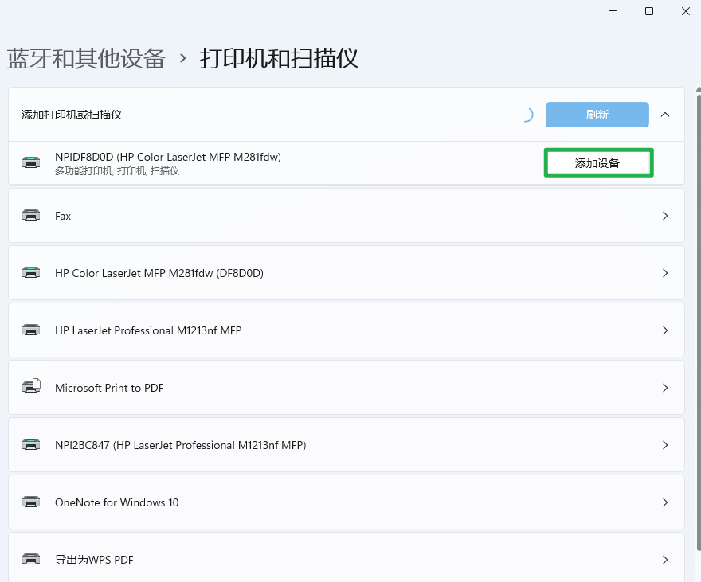Image resolution: width=701 pixels, height=582 pixels.
Task: Expand Microsoft Print to PDF chevron
Action: (x=665, y=388)
